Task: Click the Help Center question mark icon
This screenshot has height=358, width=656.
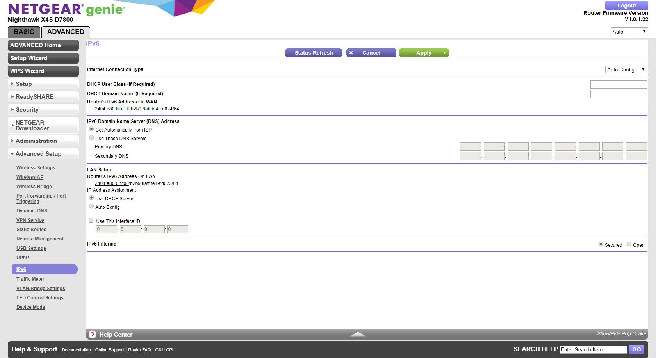Action: coord(93,335)
